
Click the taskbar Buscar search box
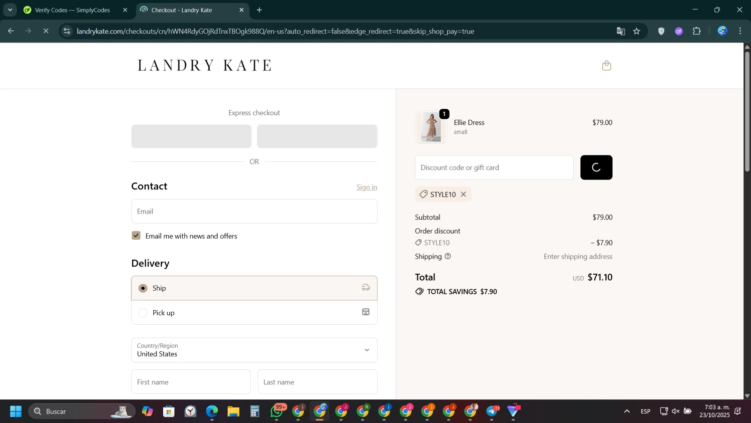[x=82, y=411]
